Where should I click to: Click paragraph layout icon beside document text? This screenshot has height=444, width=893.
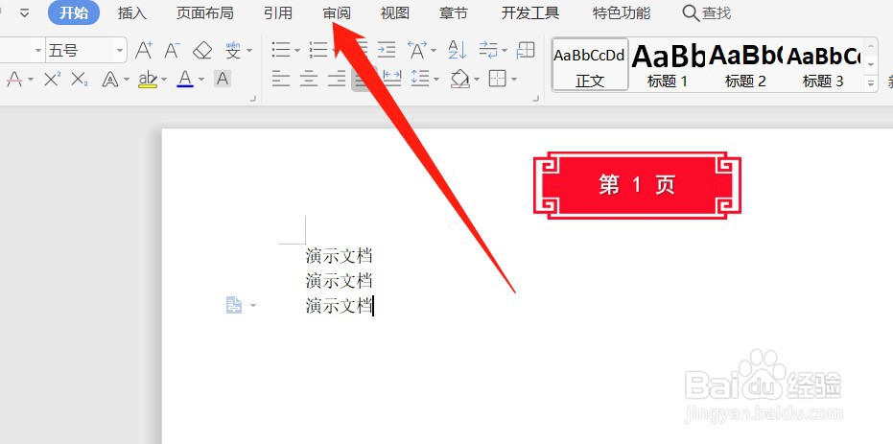click(x=233, y=305)
